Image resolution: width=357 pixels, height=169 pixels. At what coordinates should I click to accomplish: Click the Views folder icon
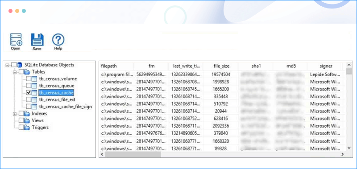(x=27, y=120)
